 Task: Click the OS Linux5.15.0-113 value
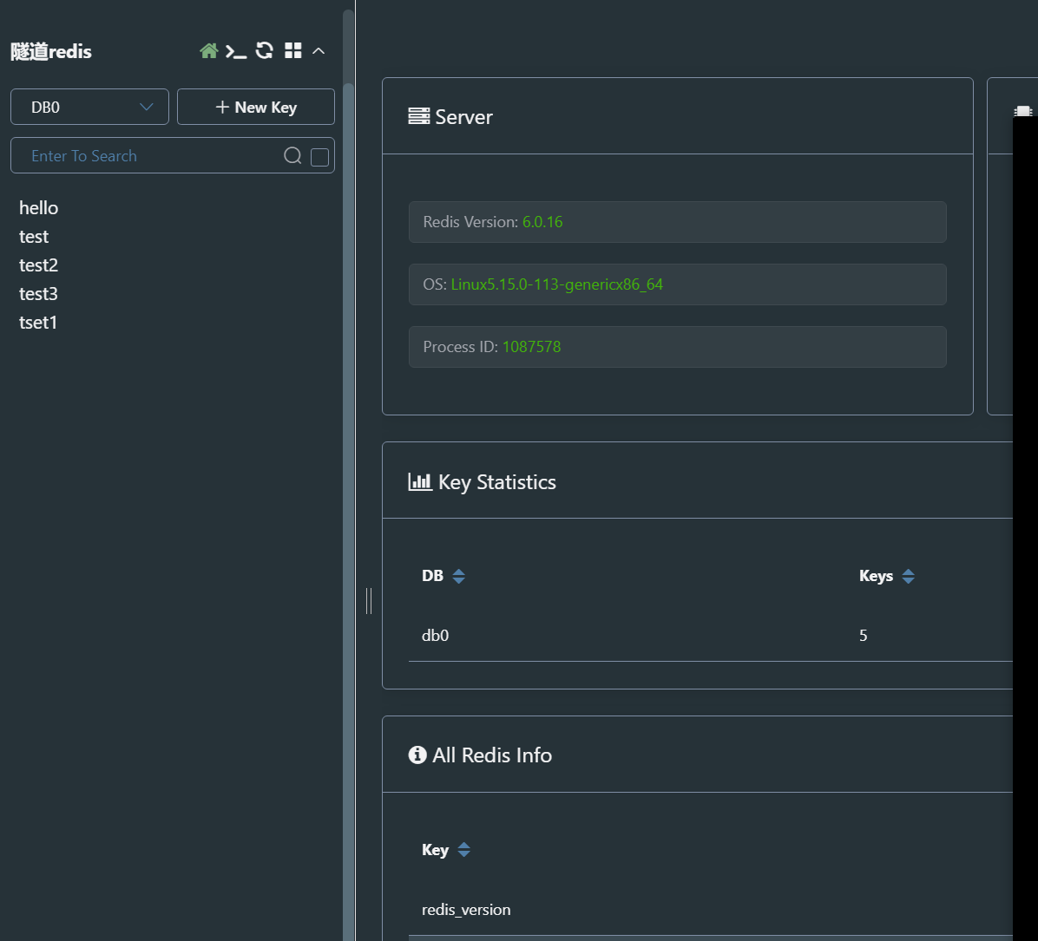(556, 284)
